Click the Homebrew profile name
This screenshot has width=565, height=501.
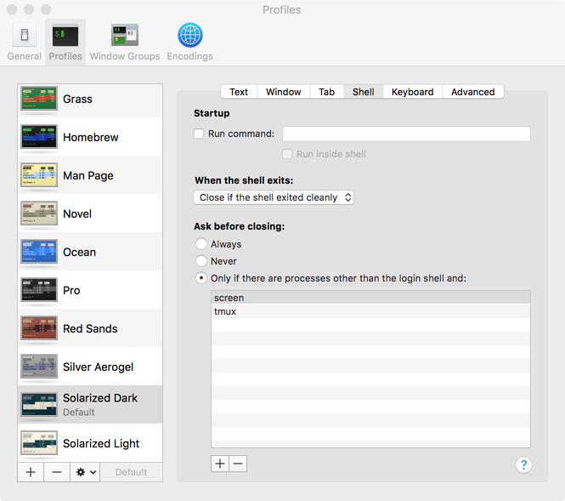click(90, 137)
